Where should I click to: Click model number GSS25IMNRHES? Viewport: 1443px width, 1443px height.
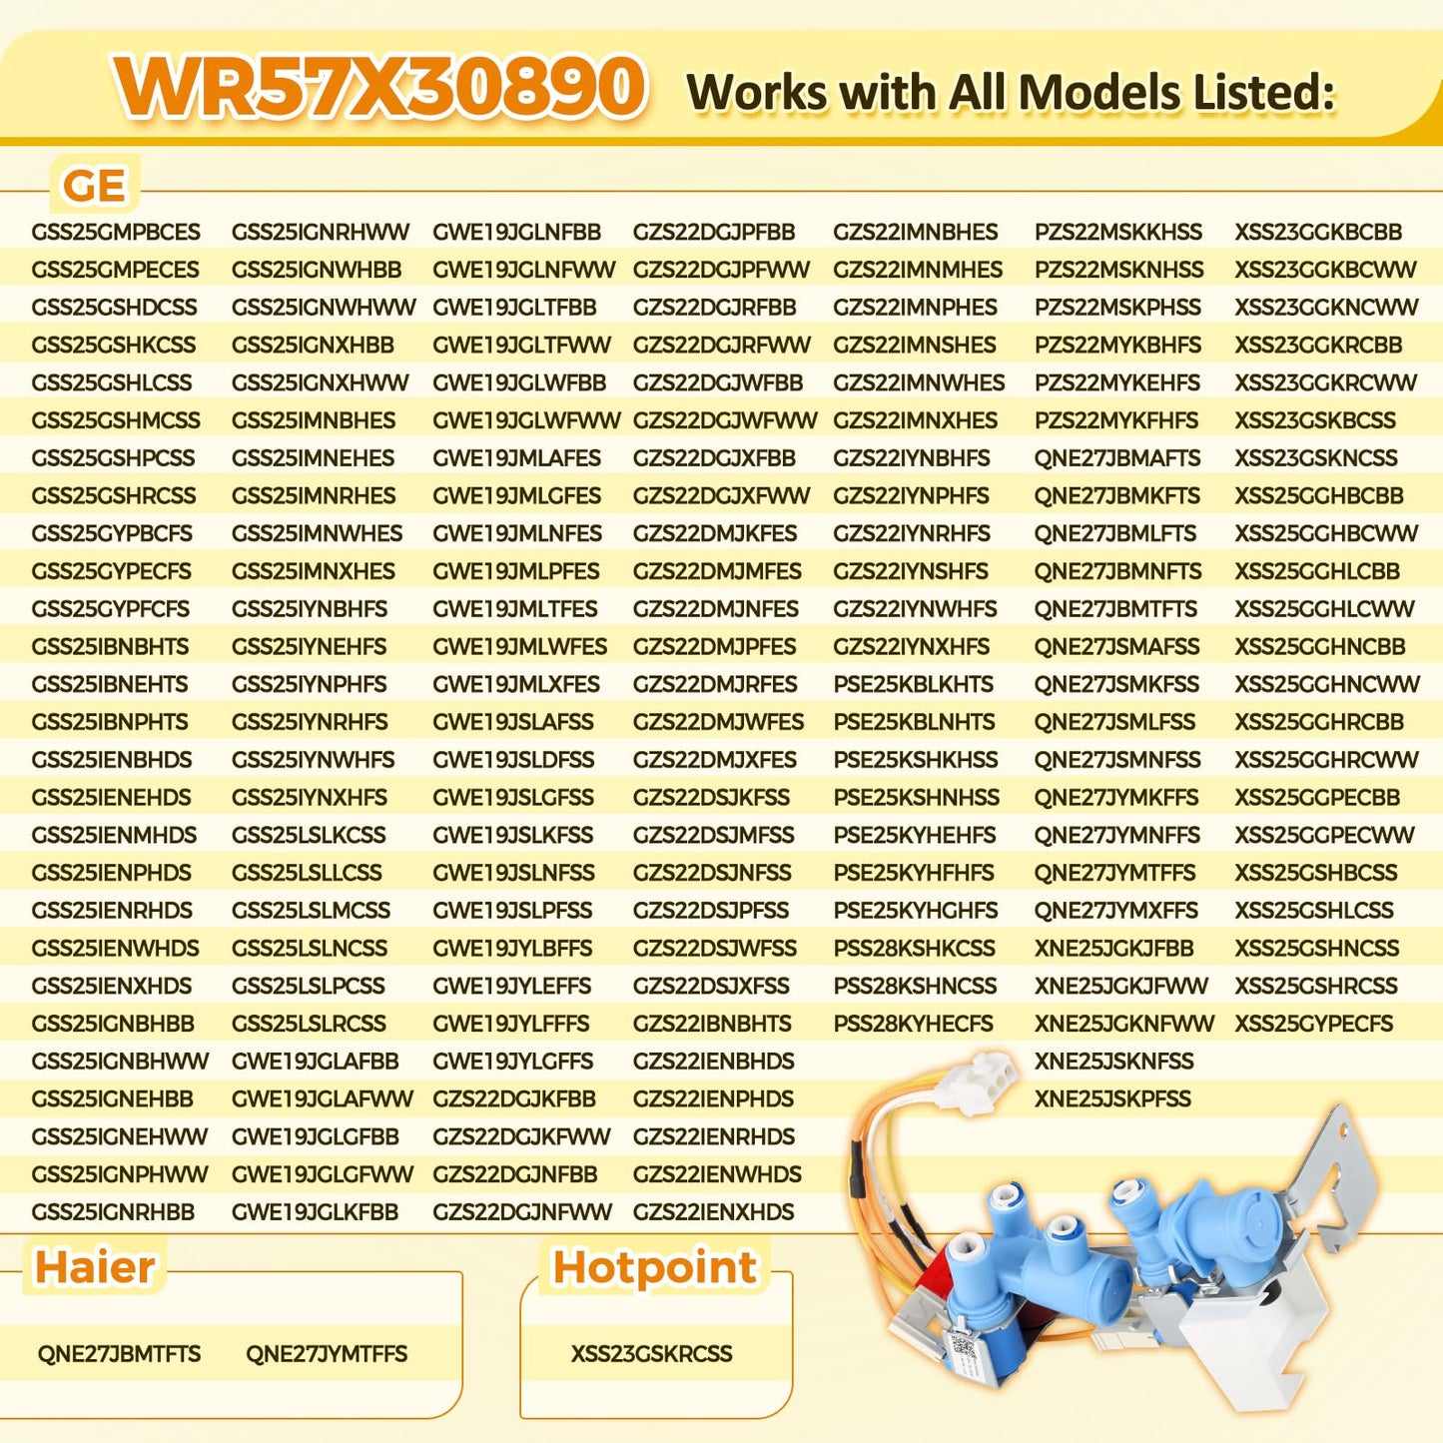click(314, 495)
